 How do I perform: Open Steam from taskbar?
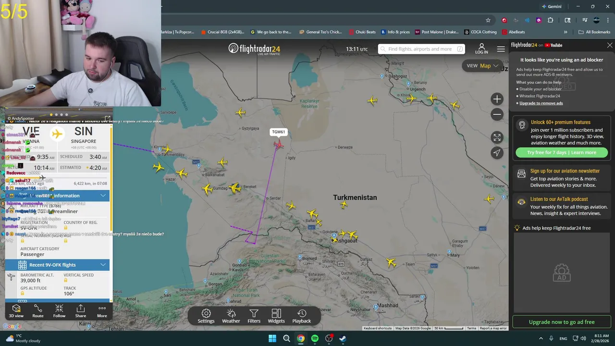[x=343, y=338]
